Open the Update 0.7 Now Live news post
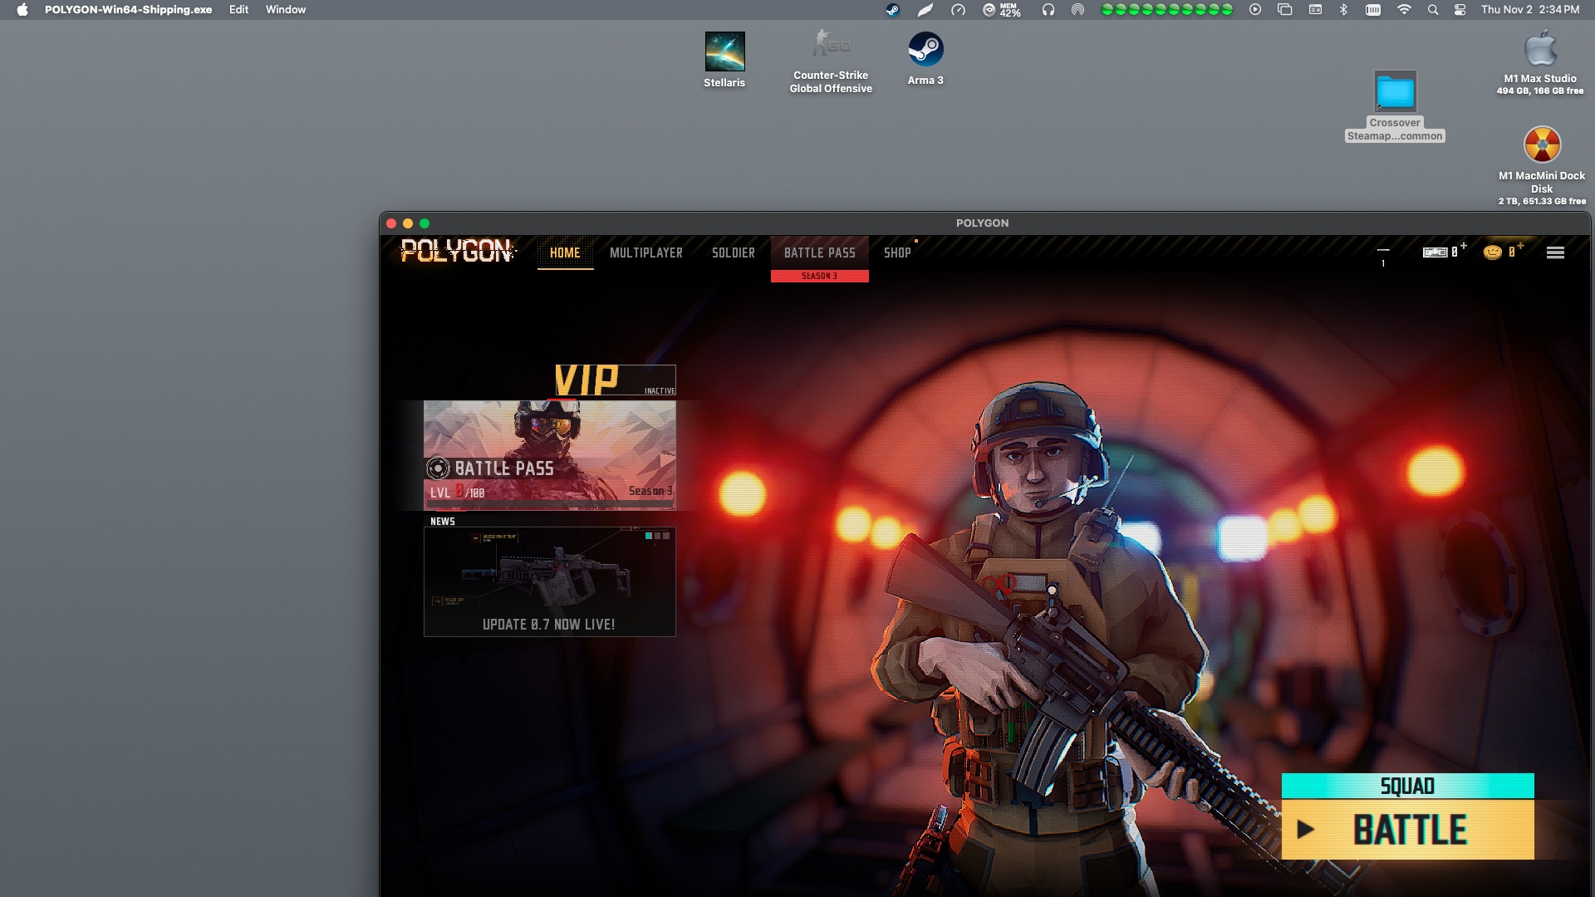Screen dimensions: 1595x897 pos(549,623)
